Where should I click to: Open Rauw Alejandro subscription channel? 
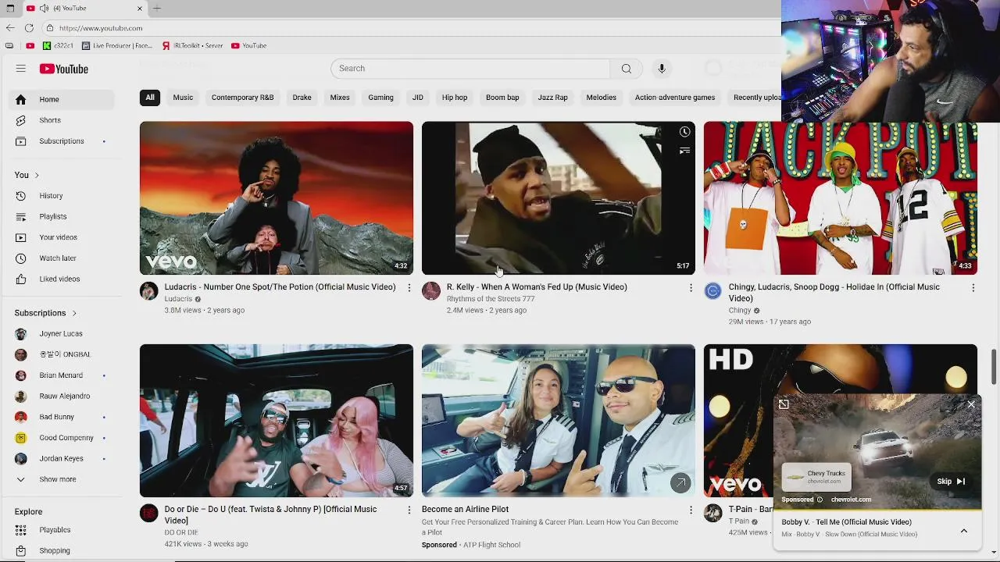click(x=60, y=396)
